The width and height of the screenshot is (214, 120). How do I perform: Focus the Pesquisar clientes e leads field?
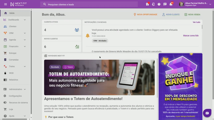click(89, 4)
